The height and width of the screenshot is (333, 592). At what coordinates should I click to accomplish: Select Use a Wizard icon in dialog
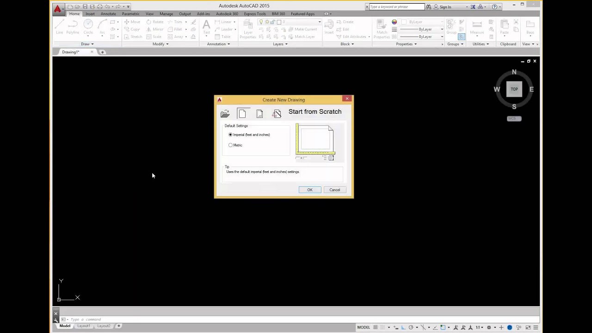277,114
